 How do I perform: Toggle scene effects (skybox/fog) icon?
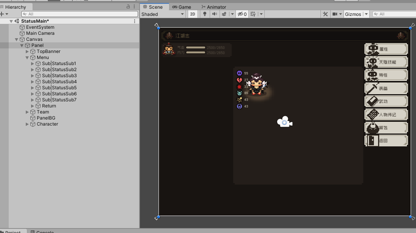tap(224, 14)
